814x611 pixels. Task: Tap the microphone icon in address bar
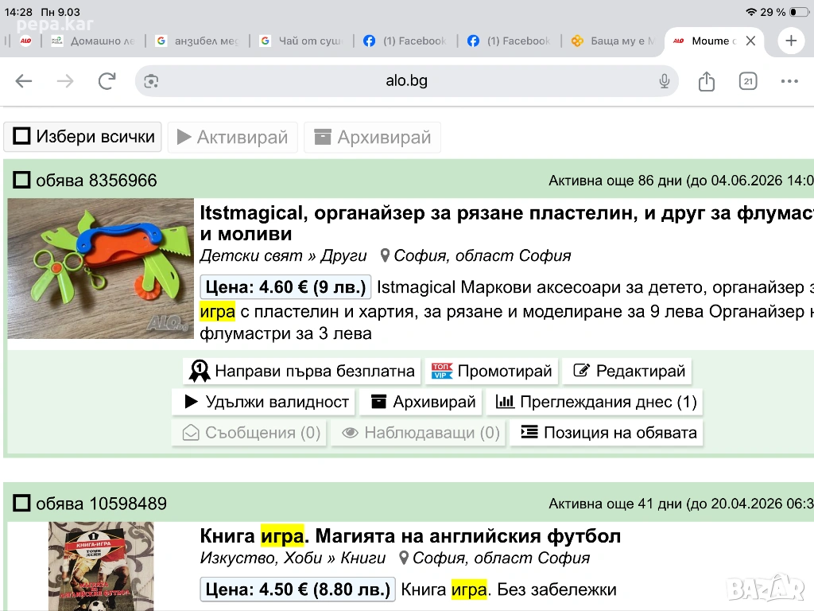click(x=665, y=81)
